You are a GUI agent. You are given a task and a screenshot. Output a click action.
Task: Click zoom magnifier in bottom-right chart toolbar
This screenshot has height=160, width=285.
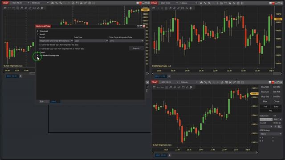[210, 82]
